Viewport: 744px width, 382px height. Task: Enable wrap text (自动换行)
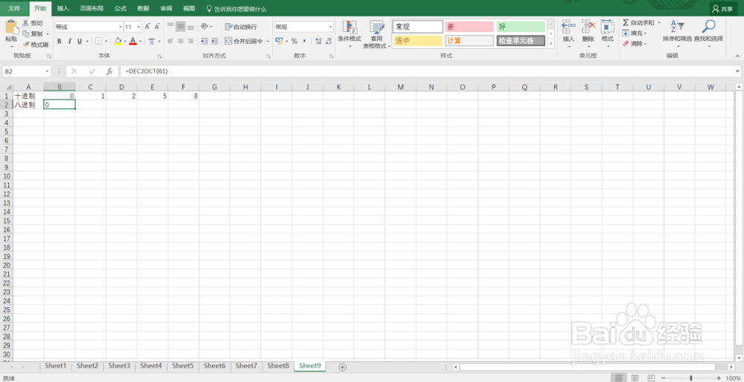(x=241, y=27)
